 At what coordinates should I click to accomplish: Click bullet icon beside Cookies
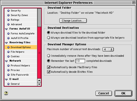(x=8, y=56)
